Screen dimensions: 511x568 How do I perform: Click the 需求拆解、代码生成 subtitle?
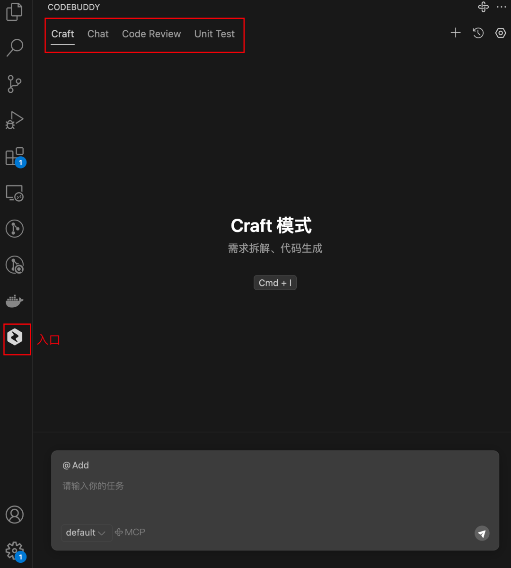[275, 248]
